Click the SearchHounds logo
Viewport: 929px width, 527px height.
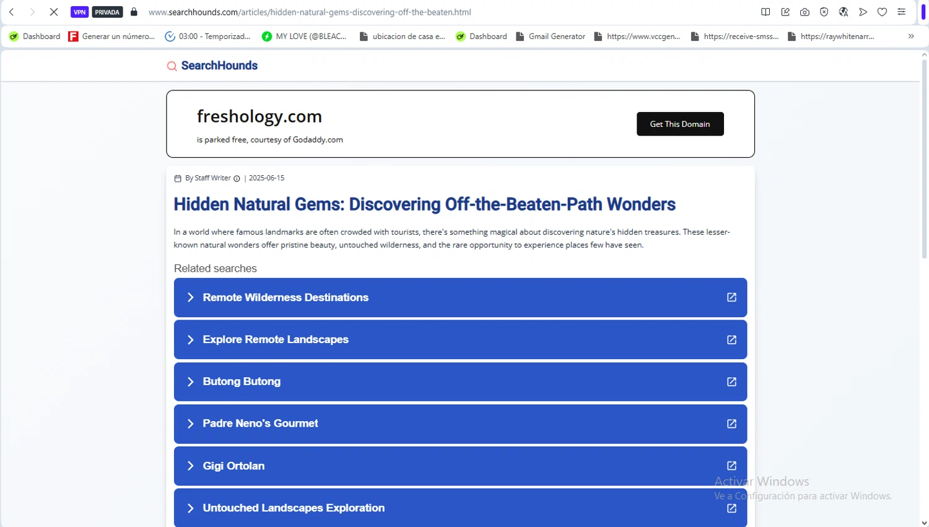pyautogui.click(x=212, y=66)
